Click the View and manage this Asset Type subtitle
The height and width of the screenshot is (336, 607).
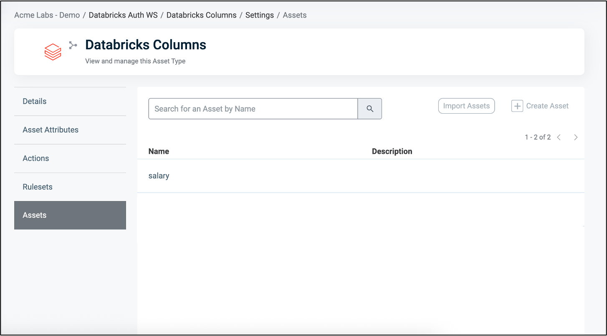coord(135,61)
